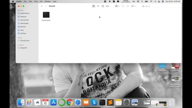Viewport: 192px width, 108px height.
Task: Click the Mumbai world clock in menu bar
Action: tap(126, 1)
